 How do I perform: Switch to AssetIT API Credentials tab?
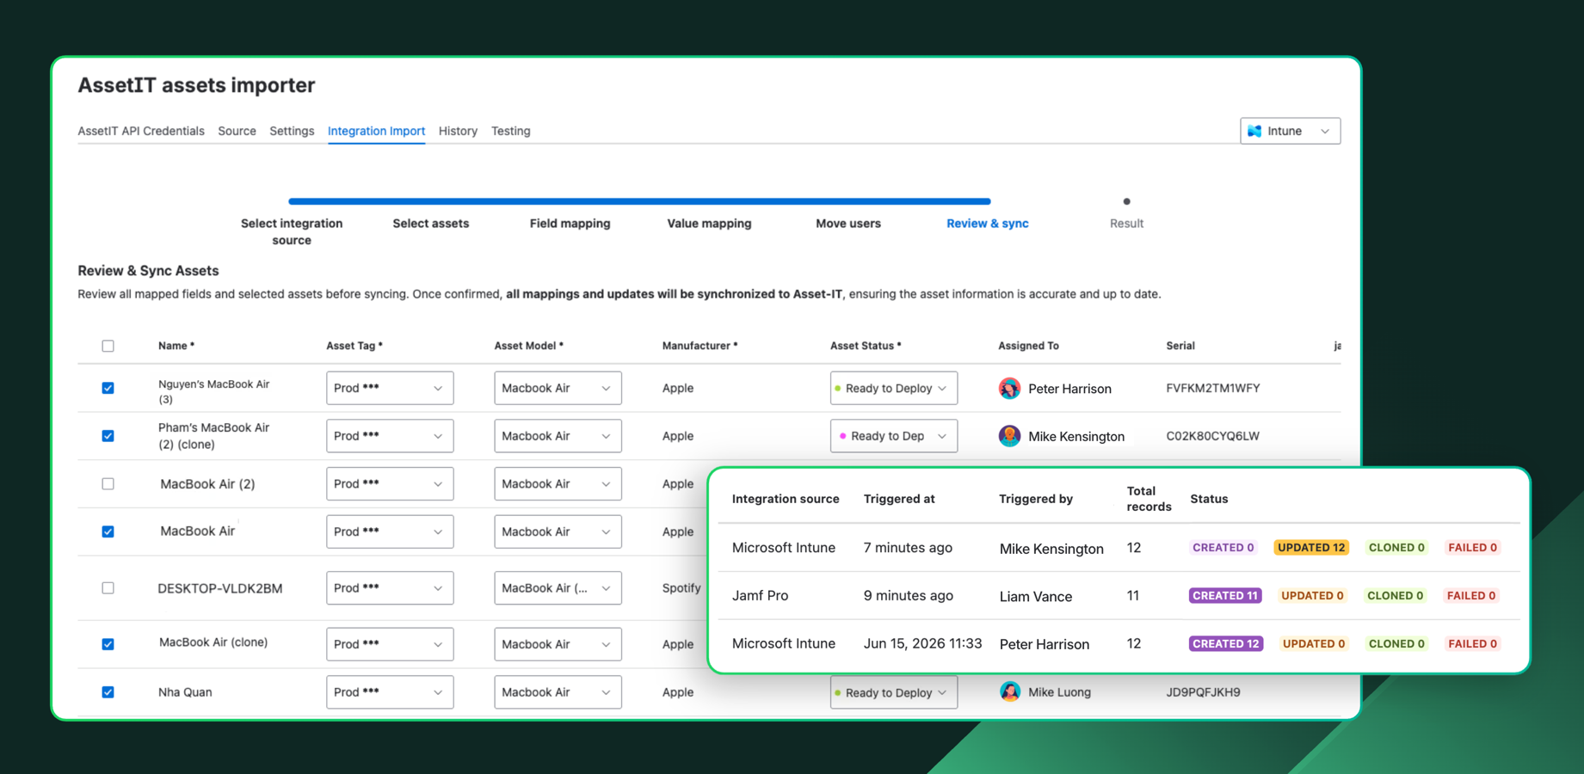(141, 131)
